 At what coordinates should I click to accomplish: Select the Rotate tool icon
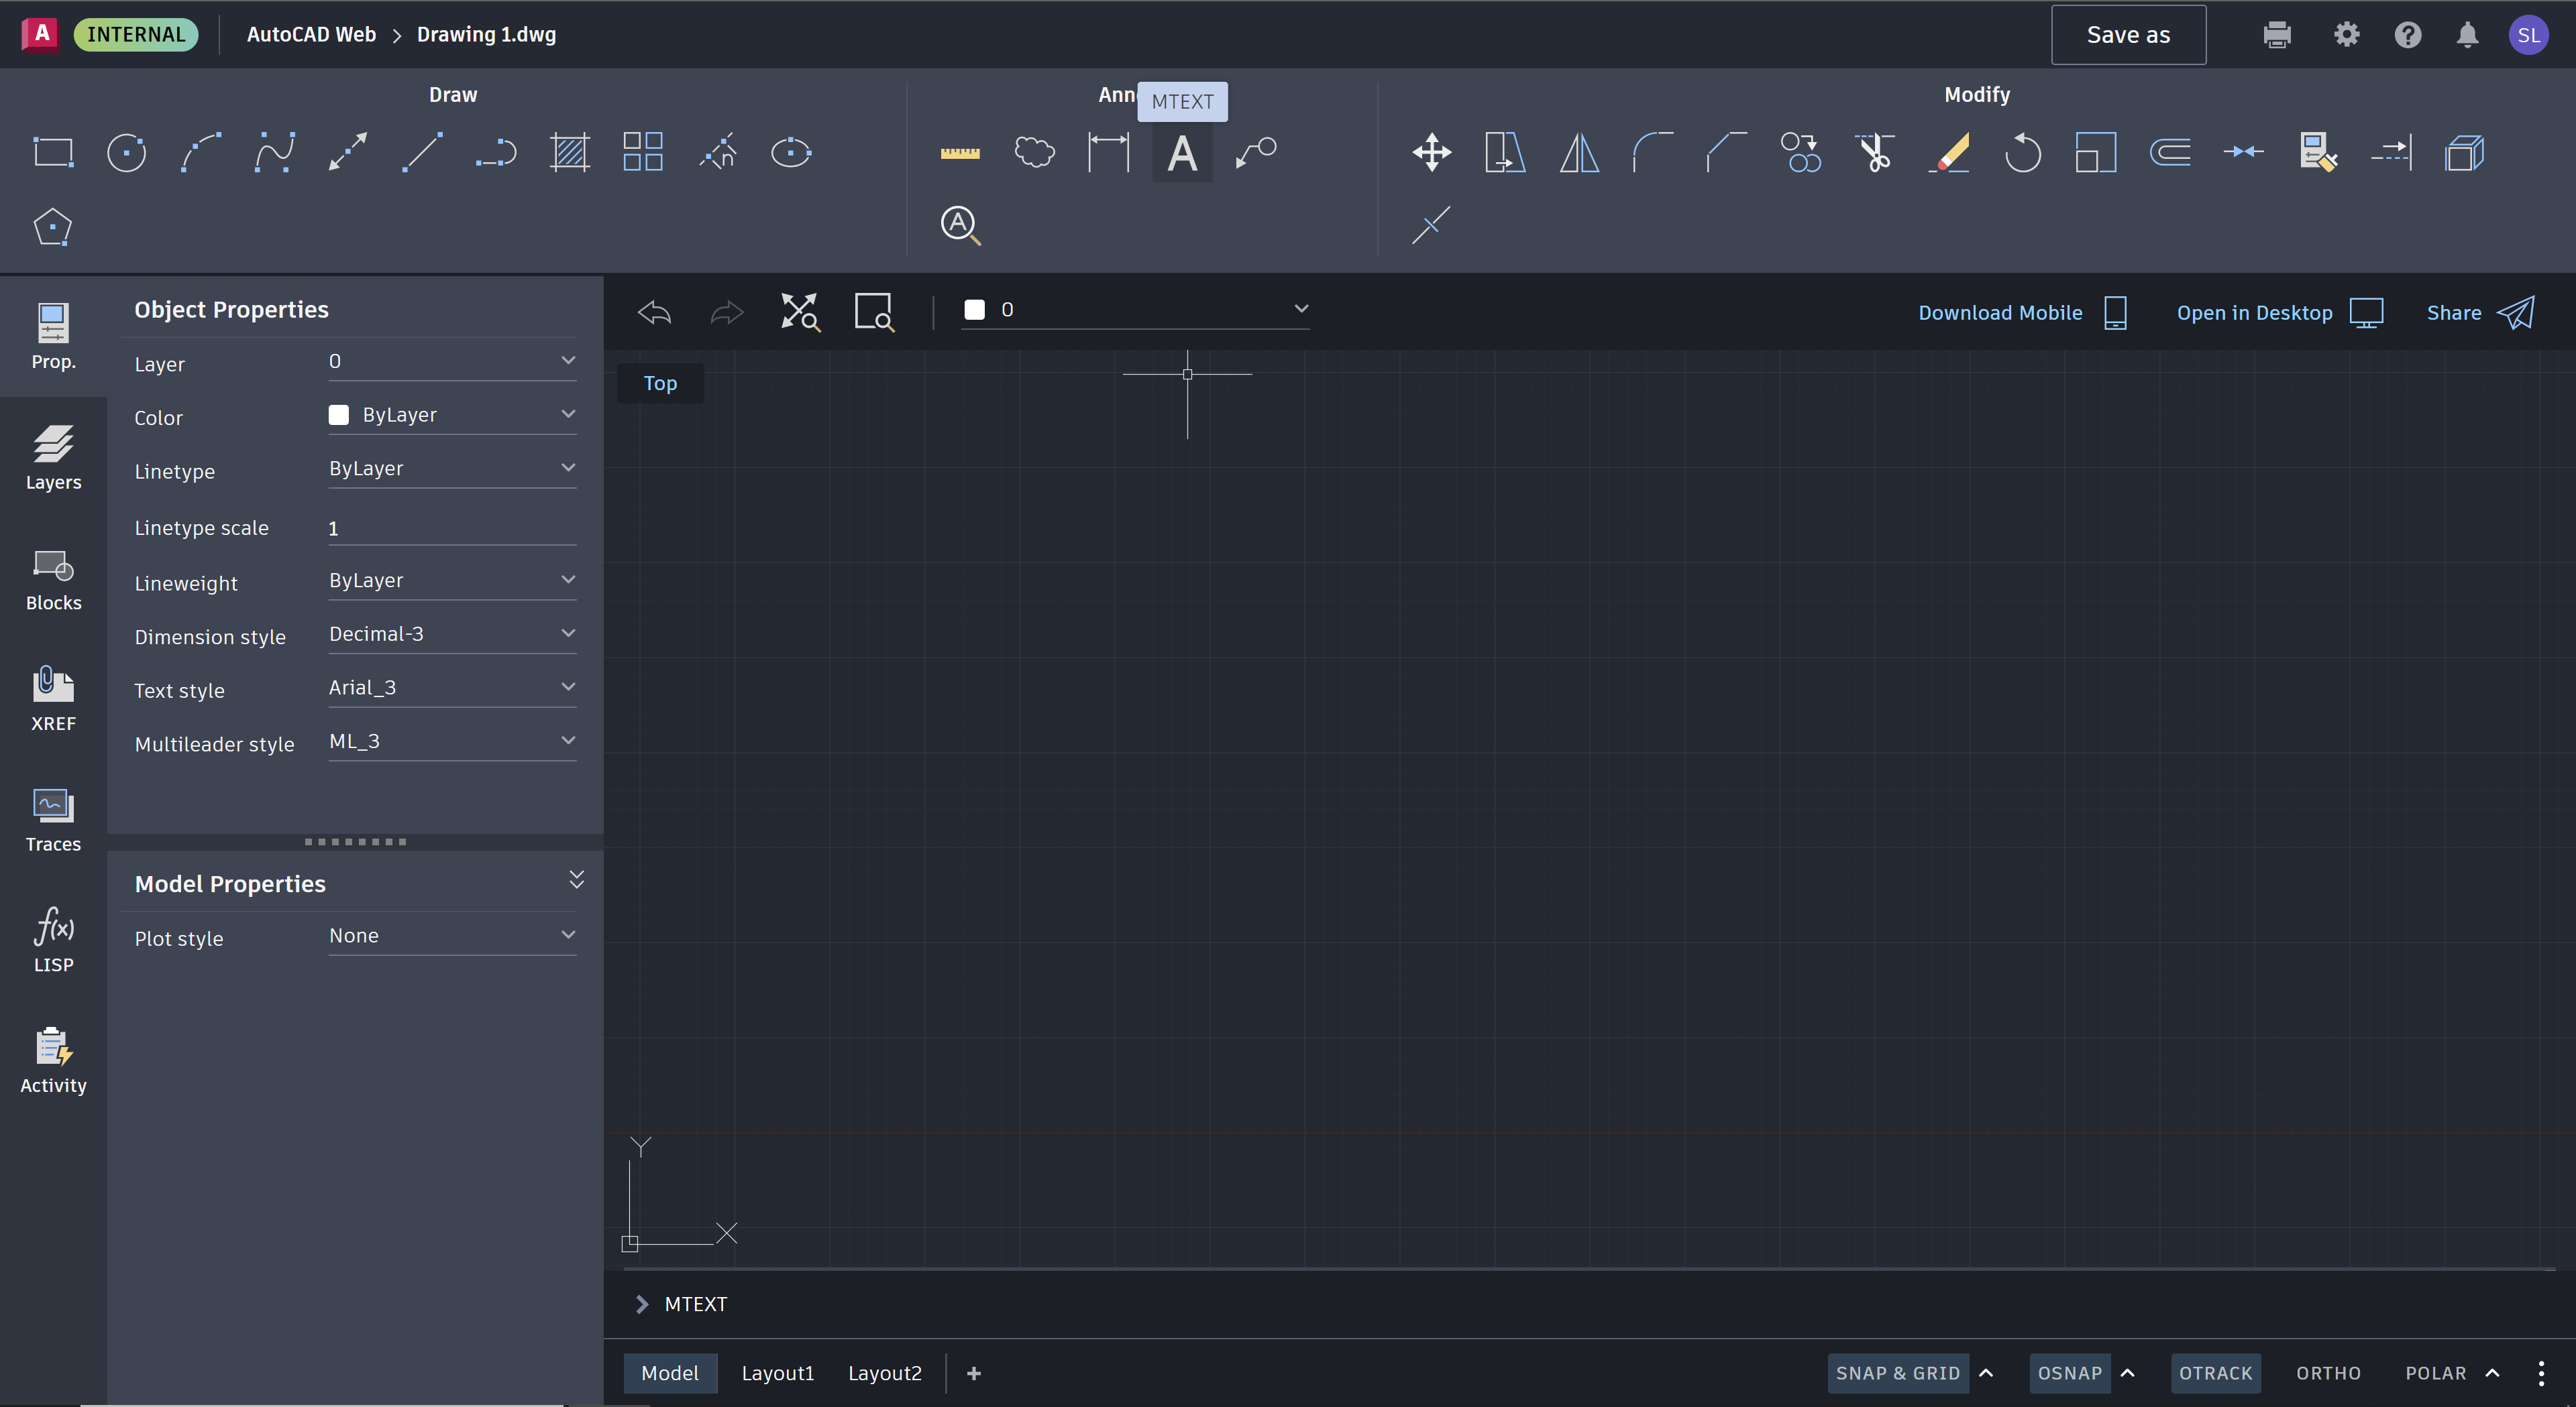coord(2022,153)
